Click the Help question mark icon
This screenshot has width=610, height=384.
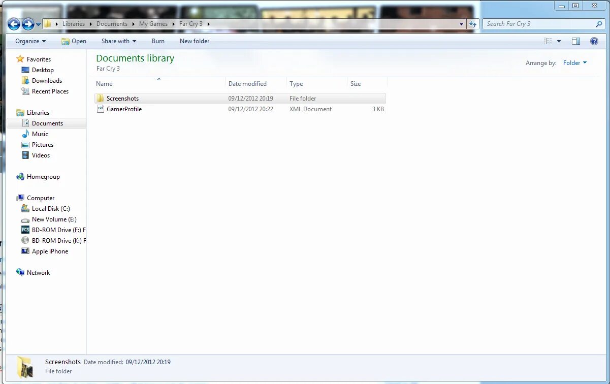click(x=594, y=41)
